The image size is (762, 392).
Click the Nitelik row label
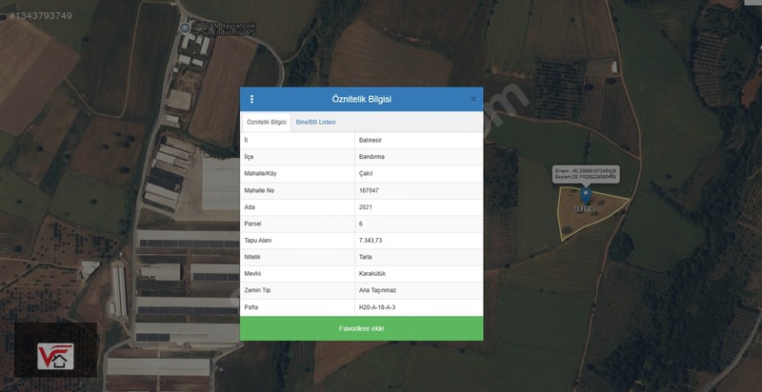pos(252,257)
